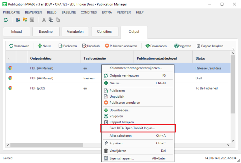241x163 pixels.
Task: Open the CONDITIES menu
Action: [89, 12]
